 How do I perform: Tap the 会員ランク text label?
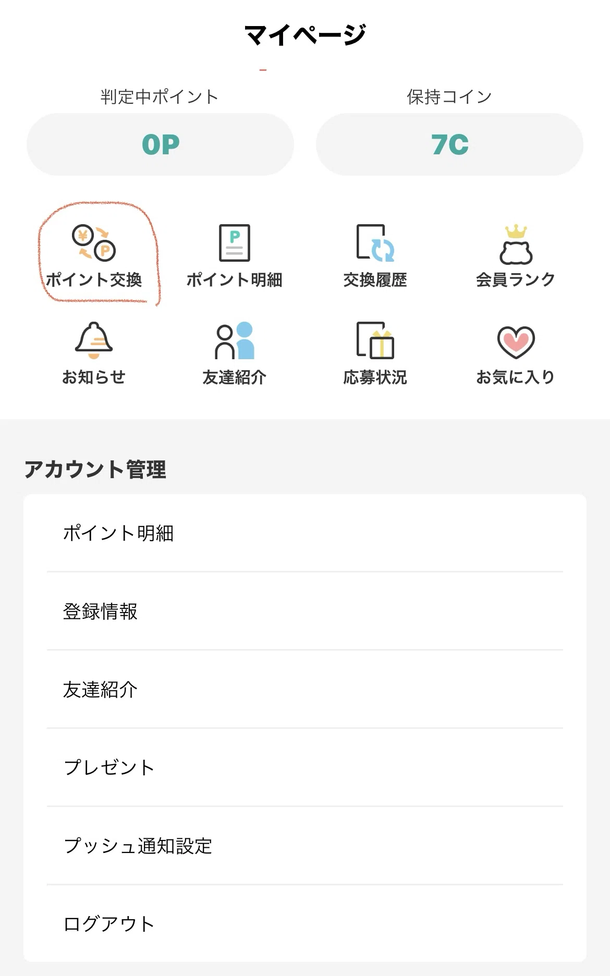pyautogui.click(x=516, y=280)
